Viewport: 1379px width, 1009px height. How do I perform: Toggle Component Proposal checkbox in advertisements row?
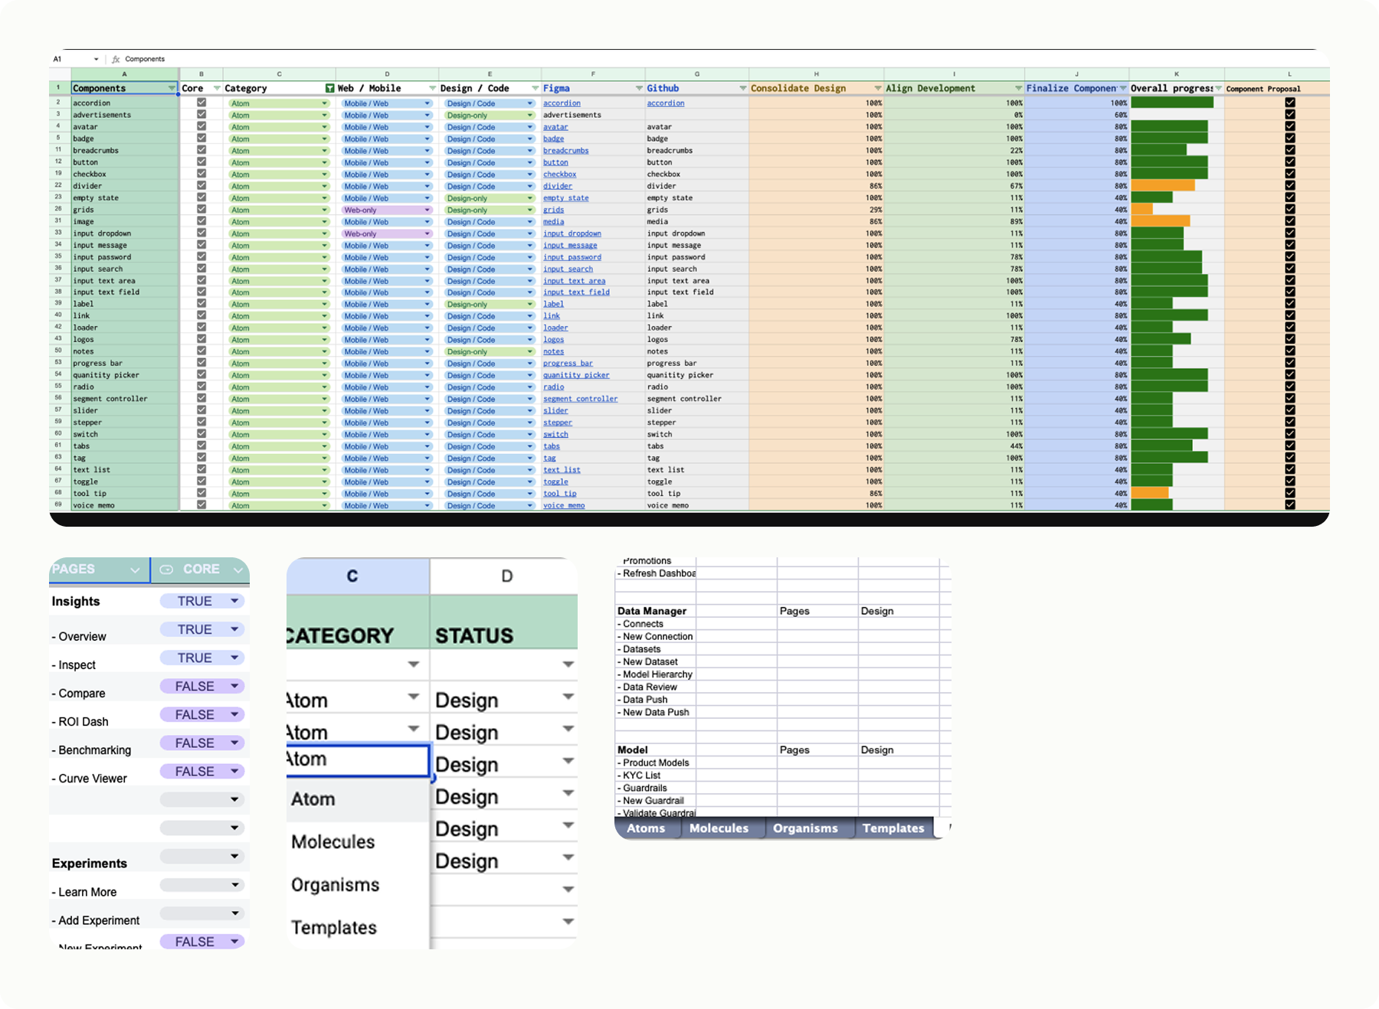point(1290,115)
